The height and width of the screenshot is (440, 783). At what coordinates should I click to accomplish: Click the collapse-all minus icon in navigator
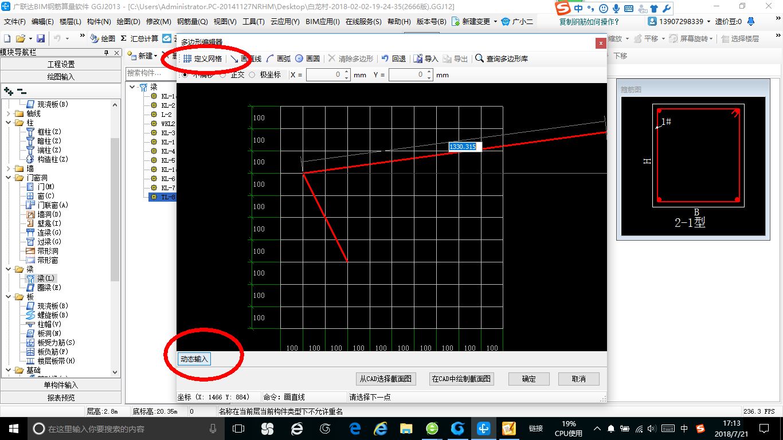pyautogui.click(x=22, y=91)
